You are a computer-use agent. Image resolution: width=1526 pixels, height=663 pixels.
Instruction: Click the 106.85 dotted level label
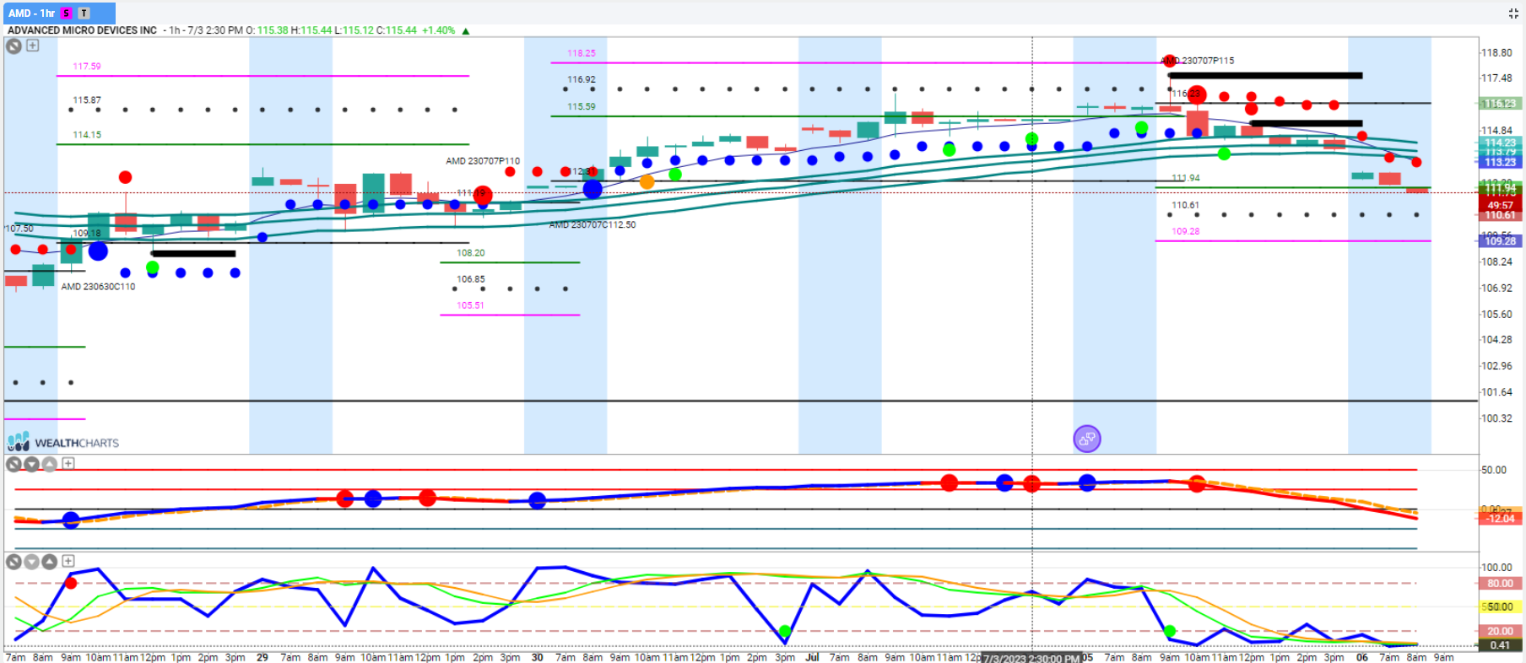[x=471, y=279]
